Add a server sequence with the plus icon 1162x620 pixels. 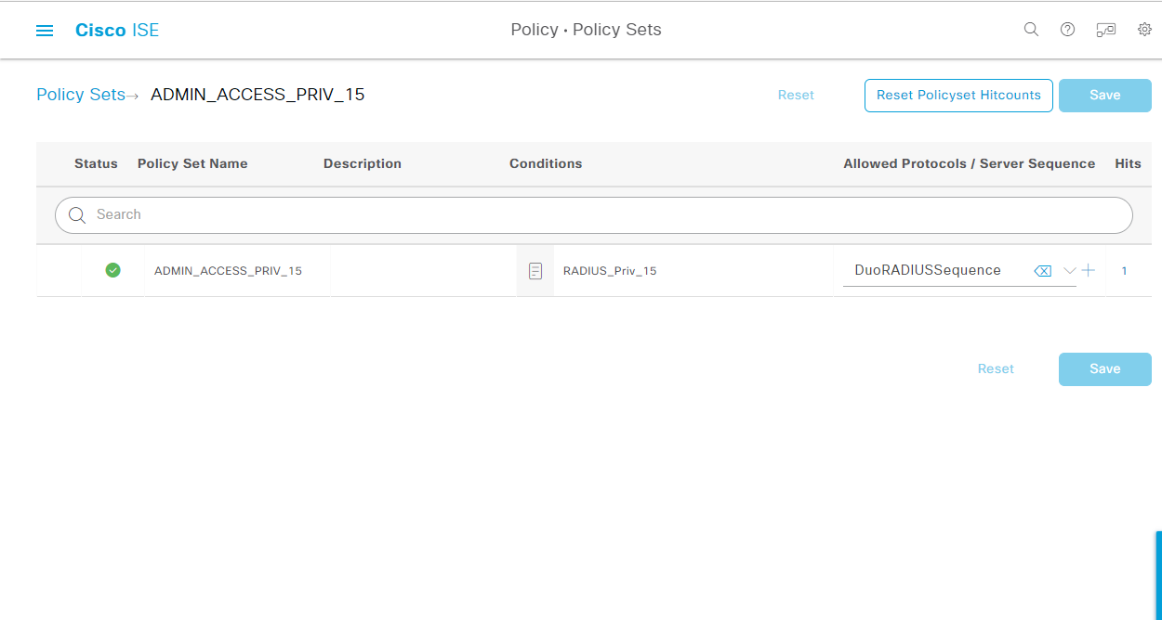(x=1088, y=270)
